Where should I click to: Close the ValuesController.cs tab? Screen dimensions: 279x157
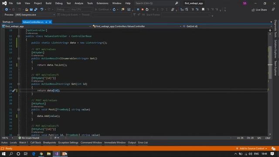tap(50, 22)
